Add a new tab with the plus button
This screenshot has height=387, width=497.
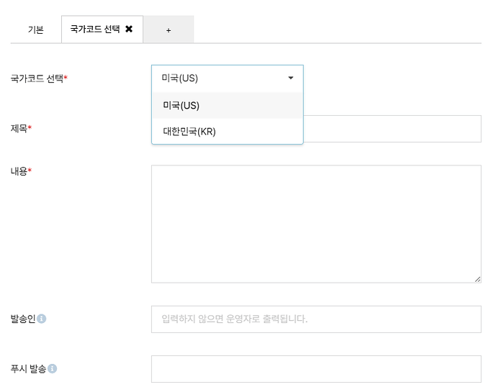coord(169,29)
